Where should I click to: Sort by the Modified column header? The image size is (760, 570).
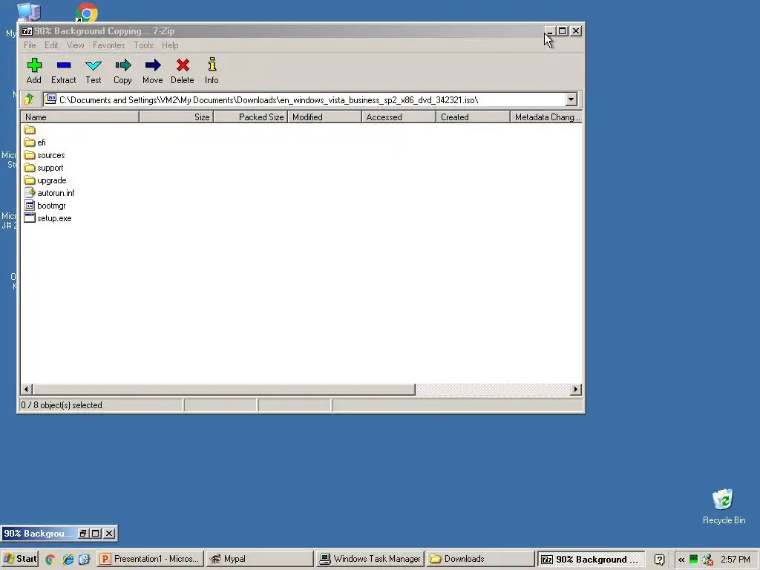(x=325, y=117)
